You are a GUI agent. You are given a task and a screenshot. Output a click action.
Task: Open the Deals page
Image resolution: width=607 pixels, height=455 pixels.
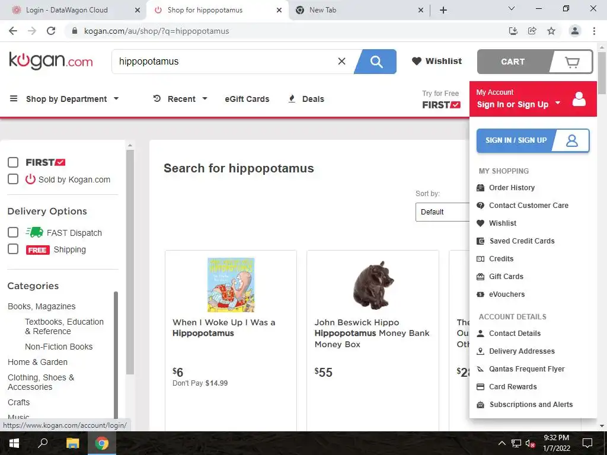[306, 99]
